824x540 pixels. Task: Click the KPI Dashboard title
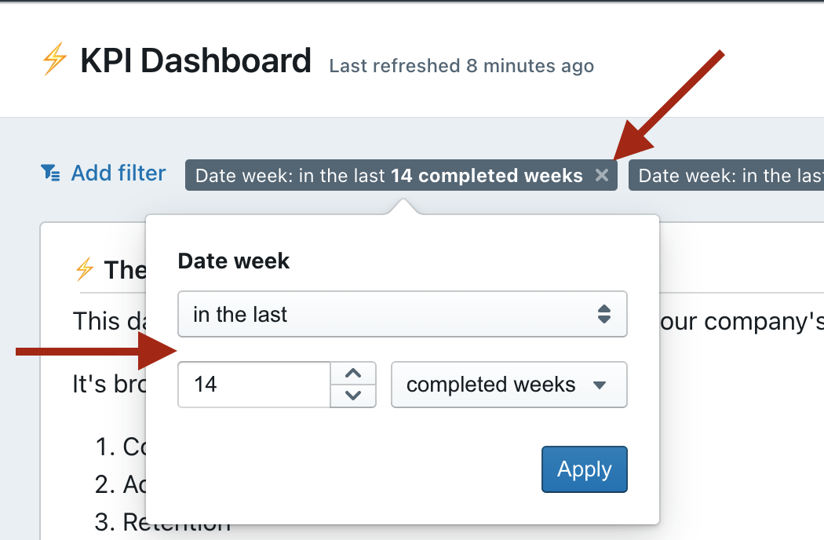click(195, 61)
